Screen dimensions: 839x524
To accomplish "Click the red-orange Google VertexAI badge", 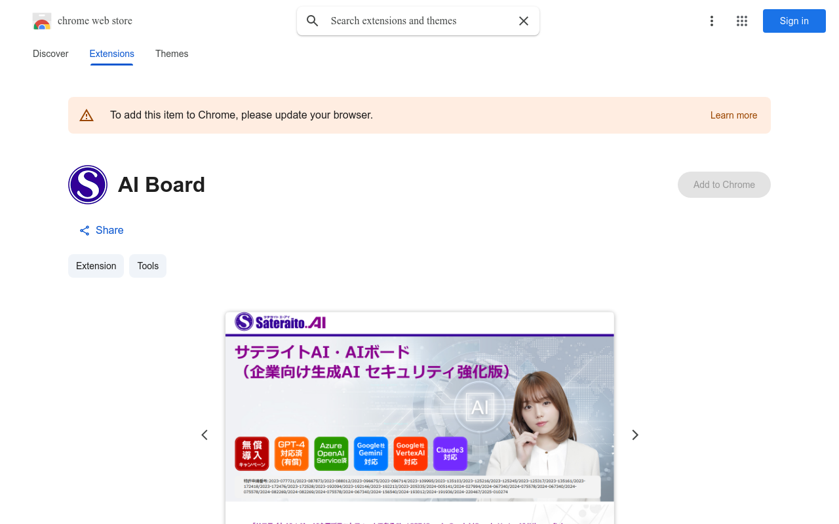I will coord(410,454).
